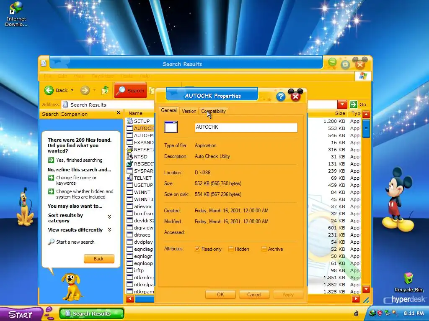Switch to the Version tab

[189, 111]
